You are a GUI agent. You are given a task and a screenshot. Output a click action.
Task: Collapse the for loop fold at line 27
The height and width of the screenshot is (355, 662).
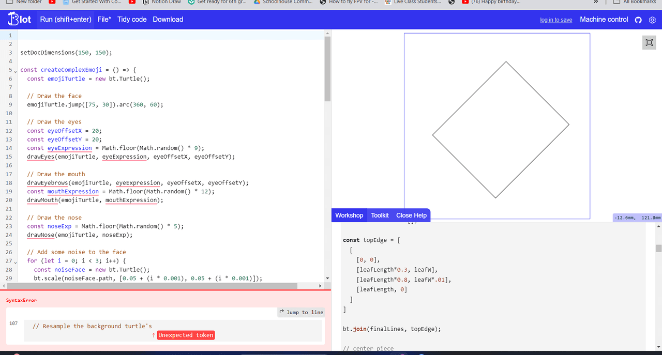[x=16, y=261]
